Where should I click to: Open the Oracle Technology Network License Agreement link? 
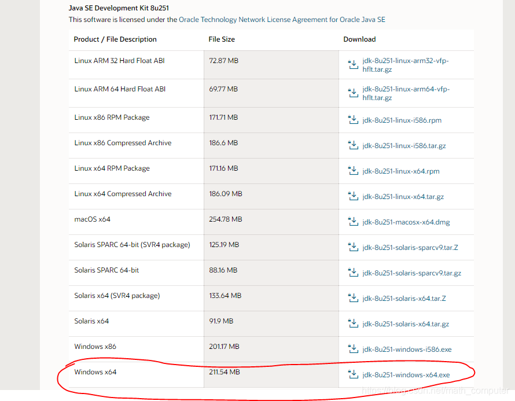pyautogui.click(x=282, y=20)
